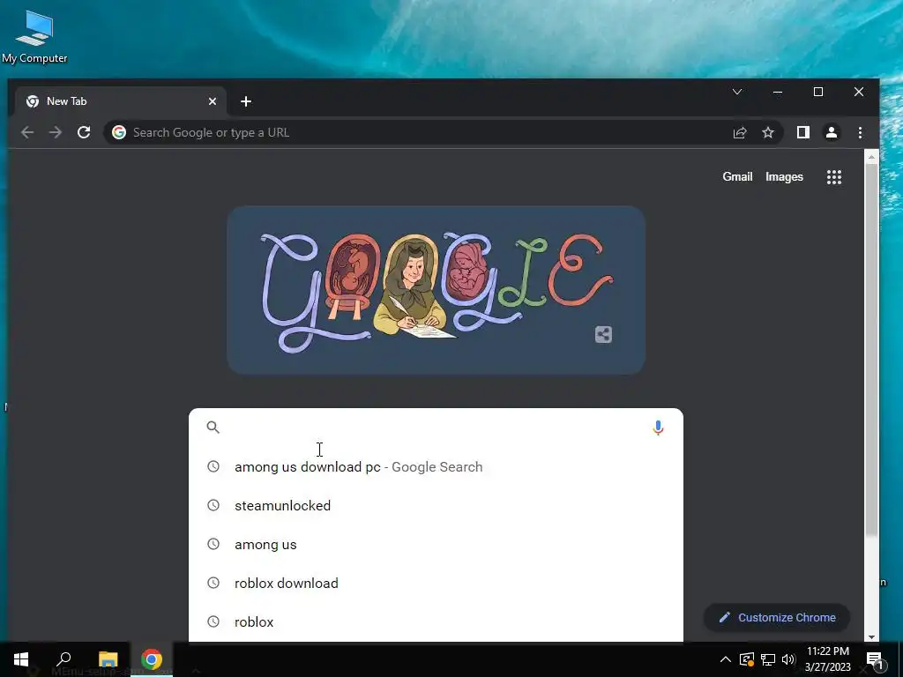Open Images link
903x677 pixels.
pos(784,176)
